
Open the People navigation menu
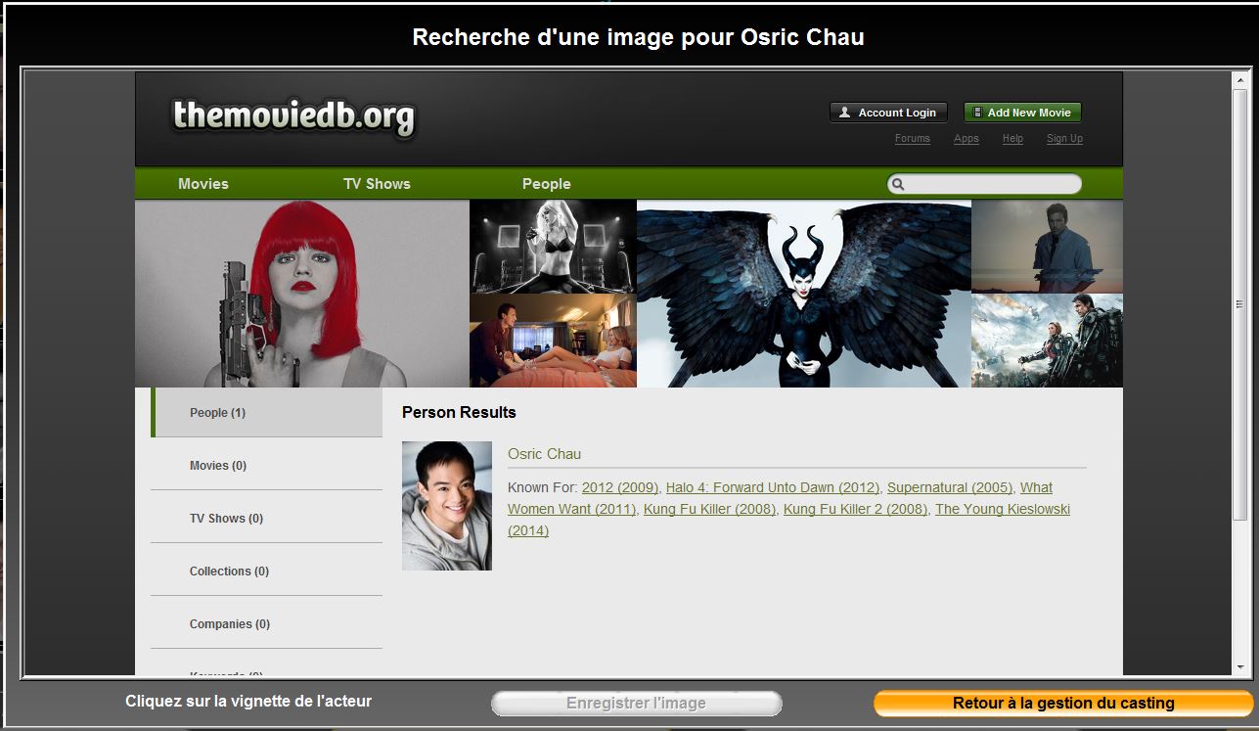546,184
